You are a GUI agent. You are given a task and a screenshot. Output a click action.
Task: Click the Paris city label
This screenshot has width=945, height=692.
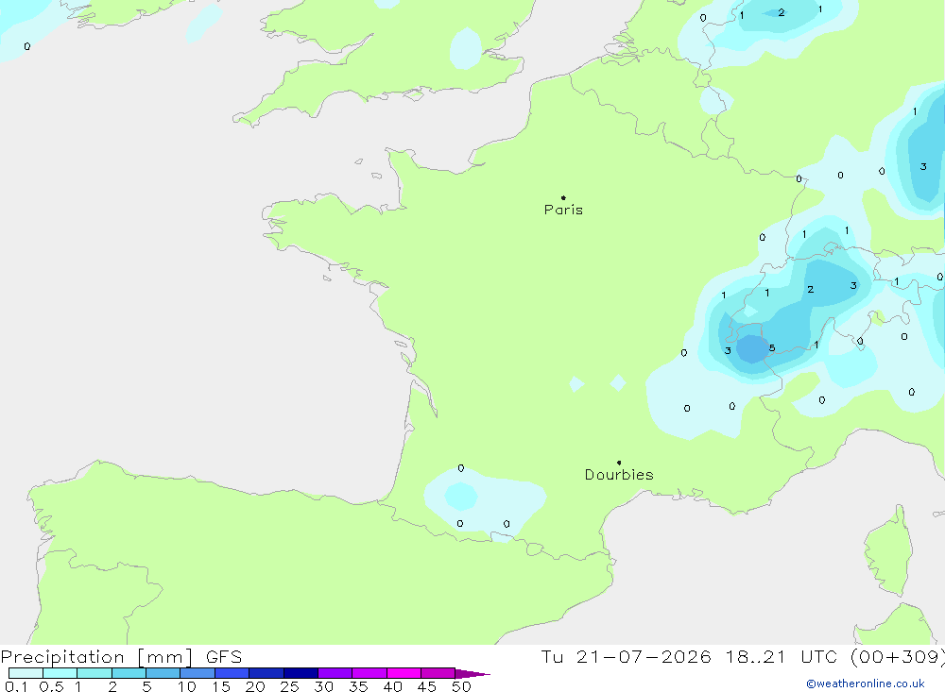(563, 210)
